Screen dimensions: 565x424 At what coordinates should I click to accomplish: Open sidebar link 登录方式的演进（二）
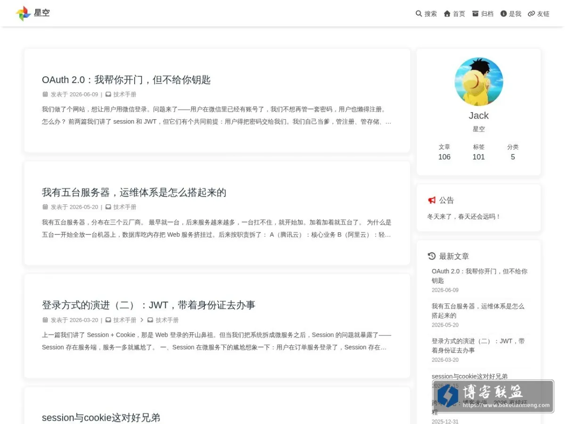coord(478,345)
